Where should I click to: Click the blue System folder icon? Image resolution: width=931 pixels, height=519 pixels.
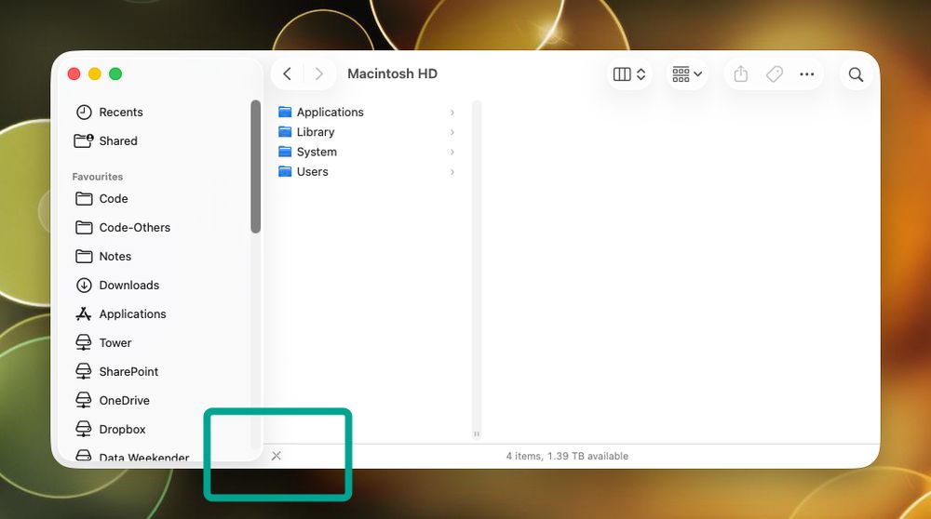(285, 152)
